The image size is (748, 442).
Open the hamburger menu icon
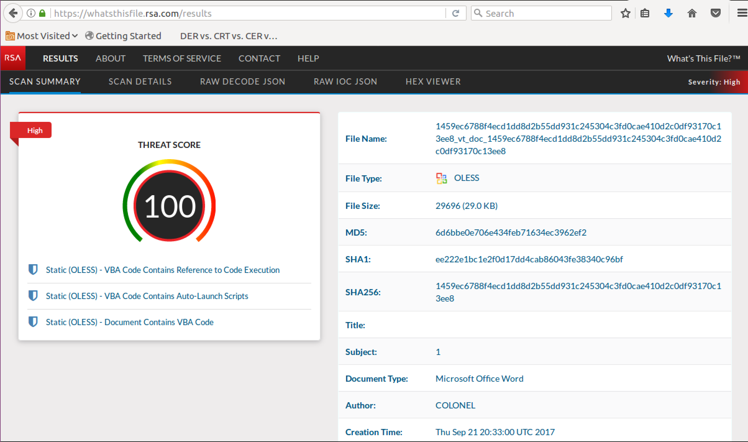pyautogui.click(x=742, y=13)
